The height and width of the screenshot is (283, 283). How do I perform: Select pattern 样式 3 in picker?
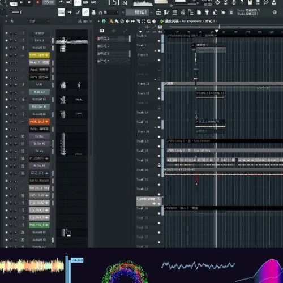(x=113, y=54)
